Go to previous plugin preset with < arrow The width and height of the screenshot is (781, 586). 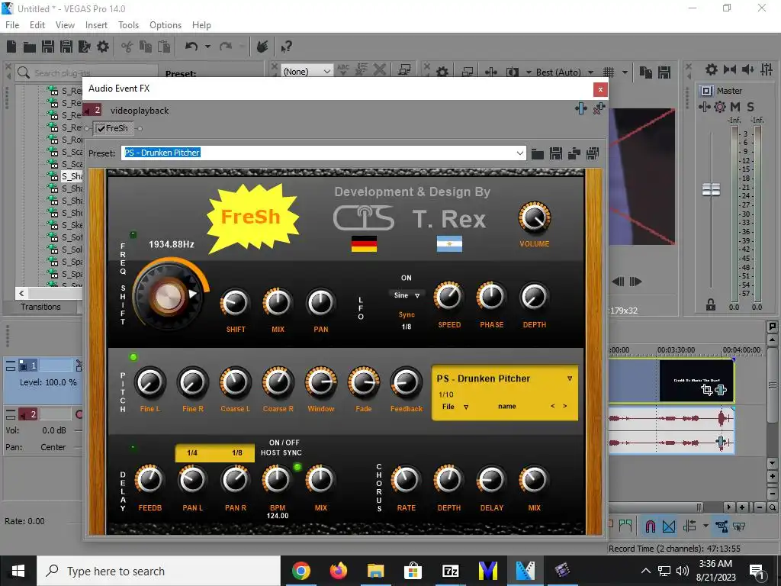[552, 406]
